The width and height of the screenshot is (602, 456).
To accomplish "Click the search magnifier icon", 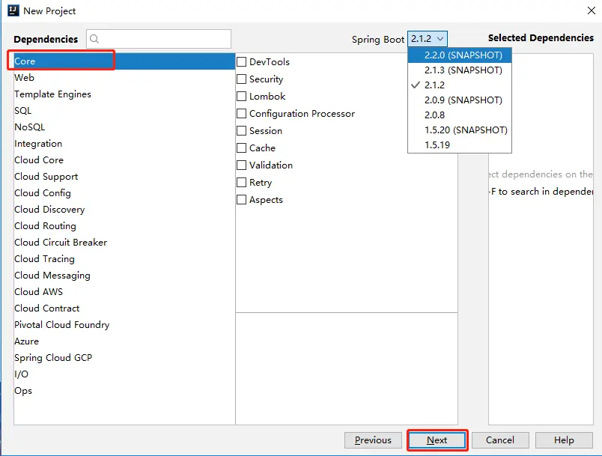I will [94, 39].
